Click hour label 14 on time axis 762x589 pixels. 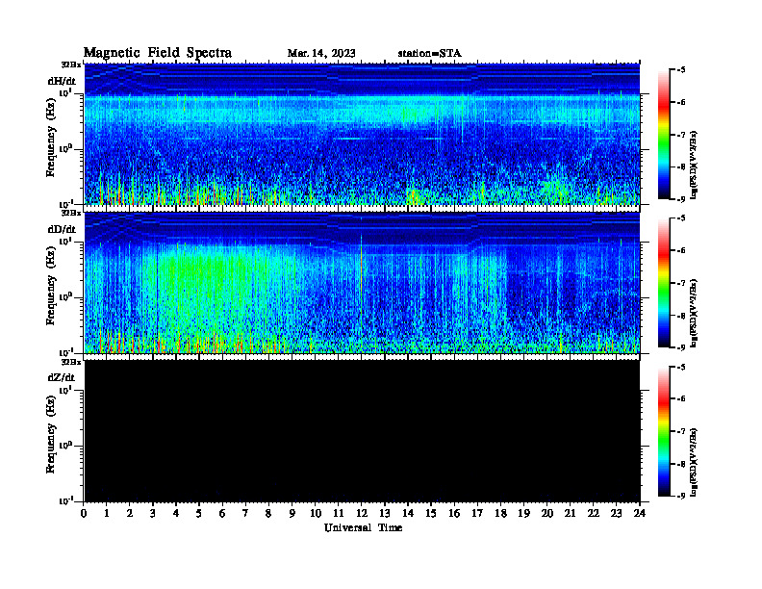[x=408, y=514]
